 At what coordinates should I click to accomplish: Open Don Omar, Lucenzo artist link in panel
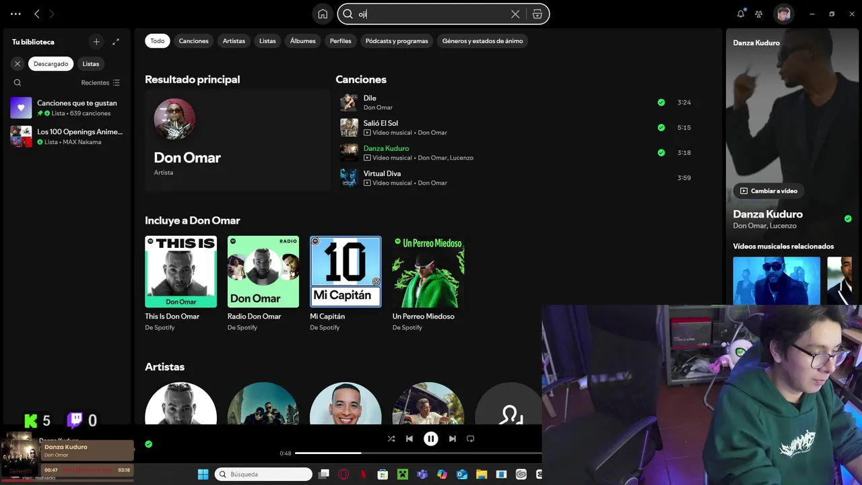click(764, 226)
